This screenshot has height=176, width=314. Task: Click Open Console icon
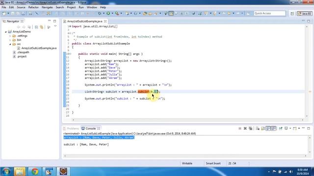(x=295, y=128)
